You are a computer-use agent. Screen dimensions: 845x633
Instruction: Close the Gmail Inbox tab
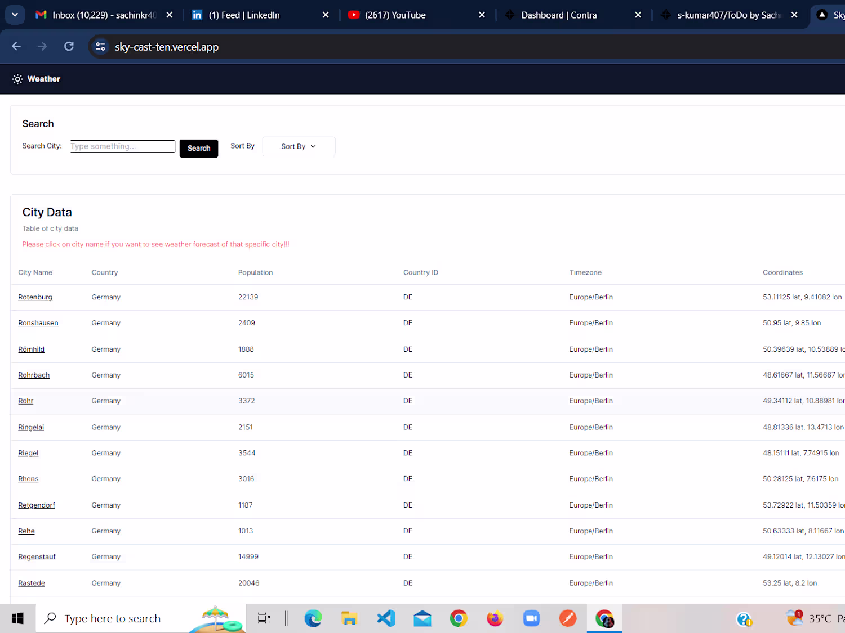[170, 15]
